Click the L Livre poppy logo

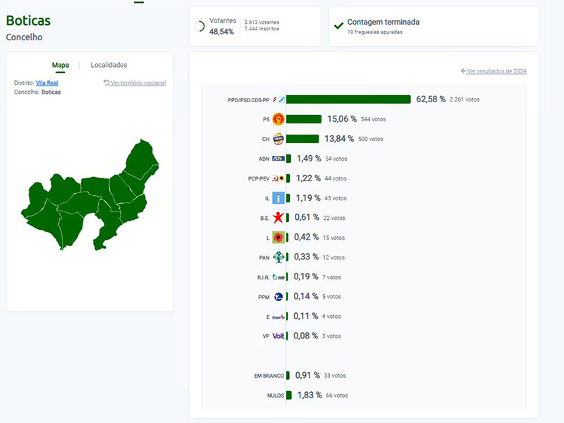pyautogui.click(x=278, y=238)
